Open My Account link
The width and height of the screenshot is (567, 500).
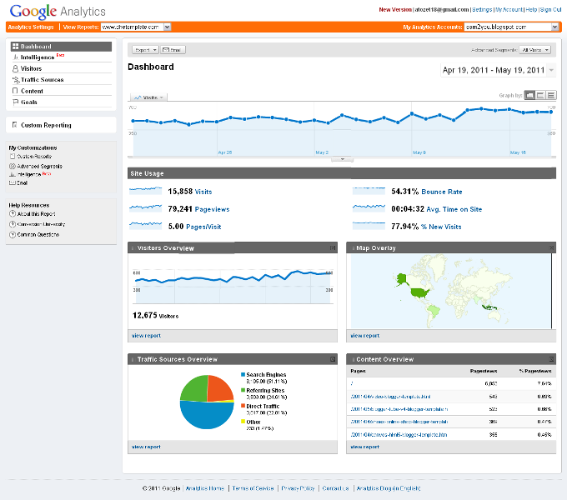(509, 10)
